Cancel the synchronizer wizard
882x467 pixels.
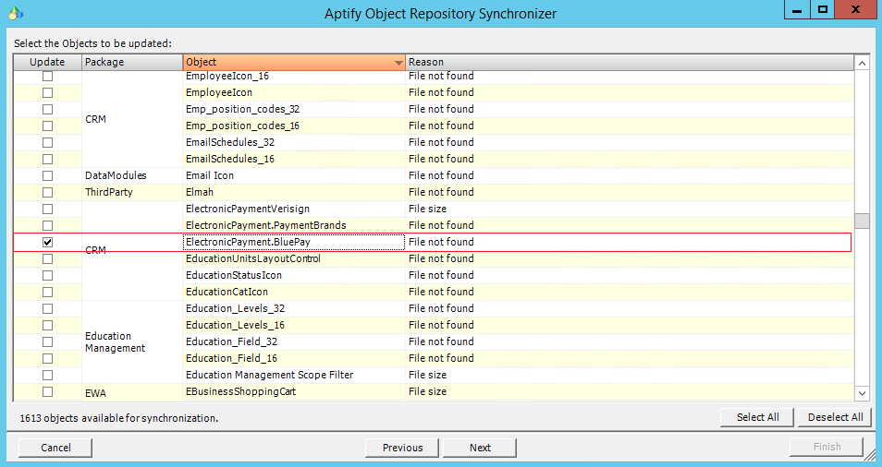coord(55,448)
